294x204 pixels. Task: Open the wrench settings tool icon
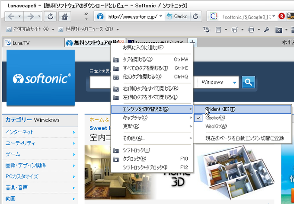coord(267,30)
